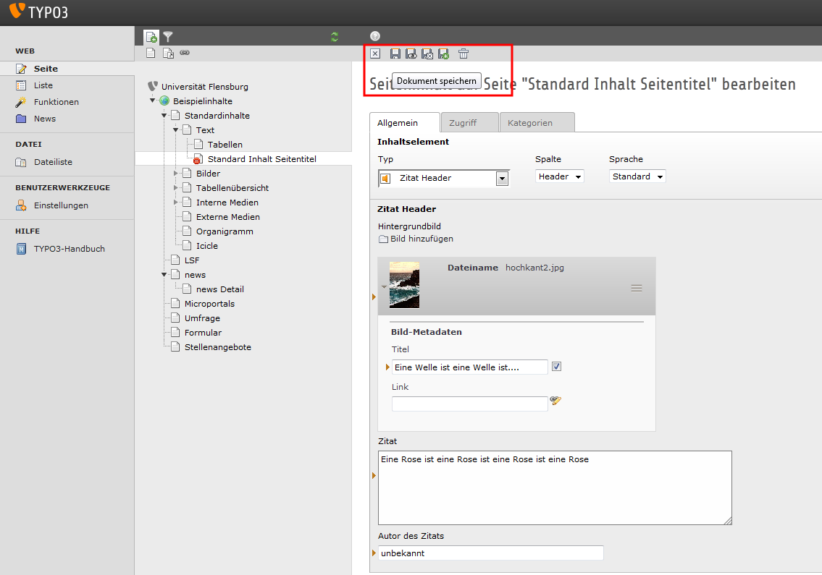This screenshot has width=822, height=575.
Task: Expand the Bilder tree node
Action: pyautogui.click(x=176, y=174)
